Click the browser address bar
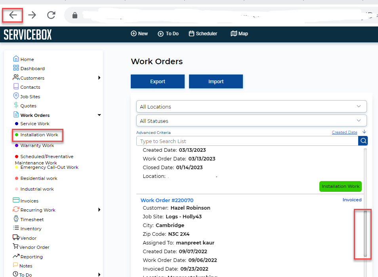 [x=222, y=15]
